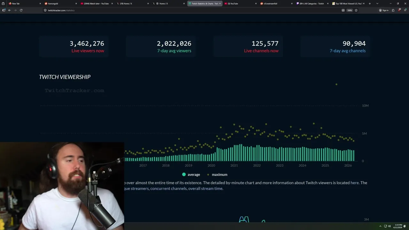This screenshot has height=230, width=409.
Task: Click the TWITCH VIEWERSHIP heading
Action: pos(65,77)
